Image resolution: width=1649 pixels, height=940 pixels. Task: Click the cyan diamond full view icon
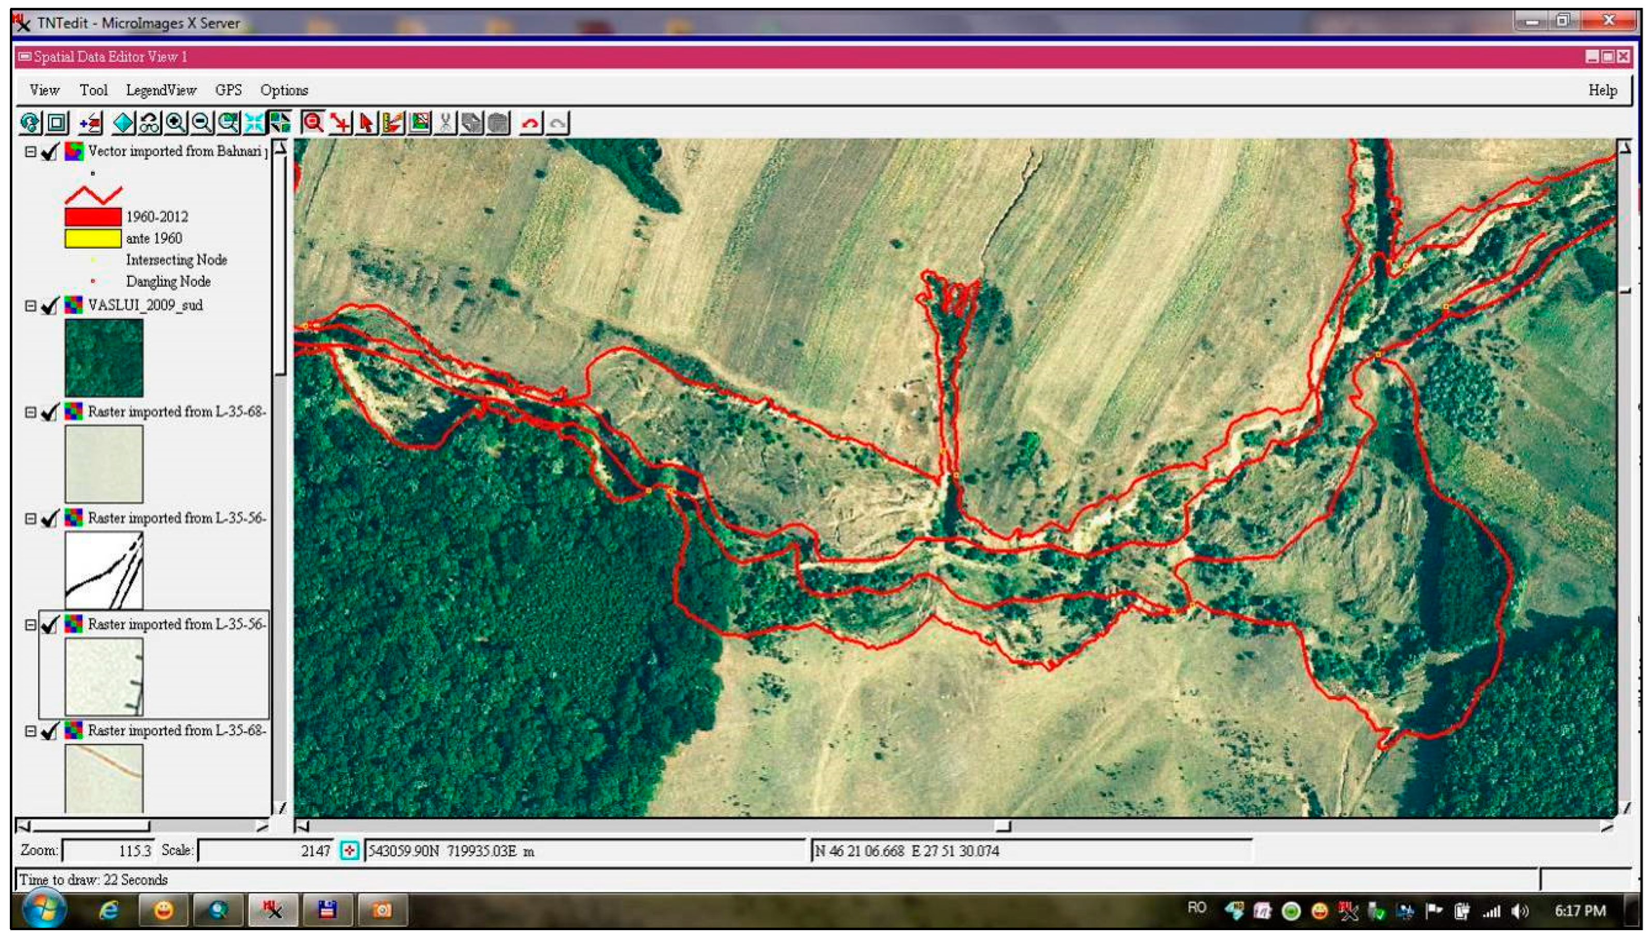(x=123, y=123)
